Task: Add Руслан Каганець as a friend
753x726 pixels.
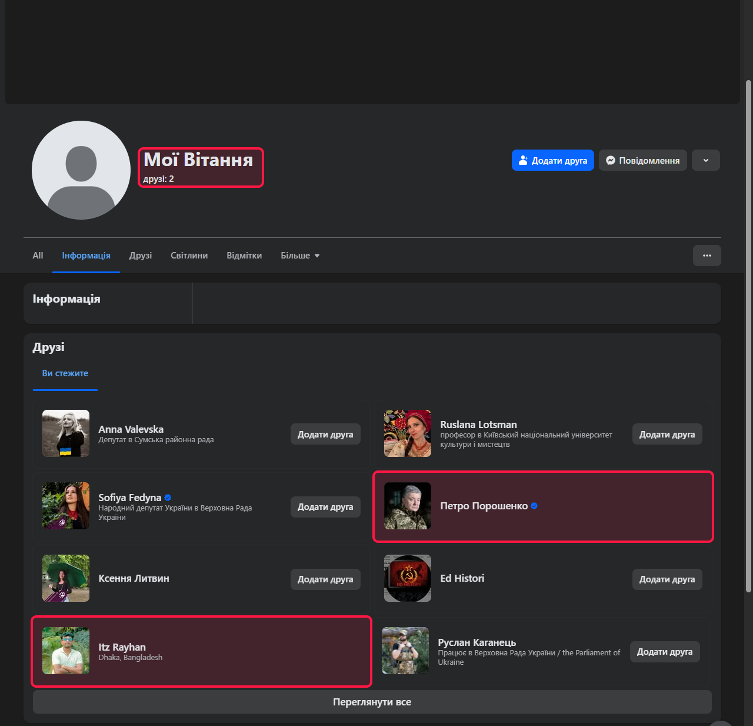Action: pos(665,651)
